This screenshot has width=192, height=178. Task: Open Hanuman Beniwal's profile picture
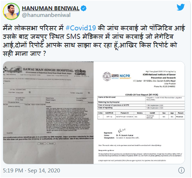(x=11, y=11)
